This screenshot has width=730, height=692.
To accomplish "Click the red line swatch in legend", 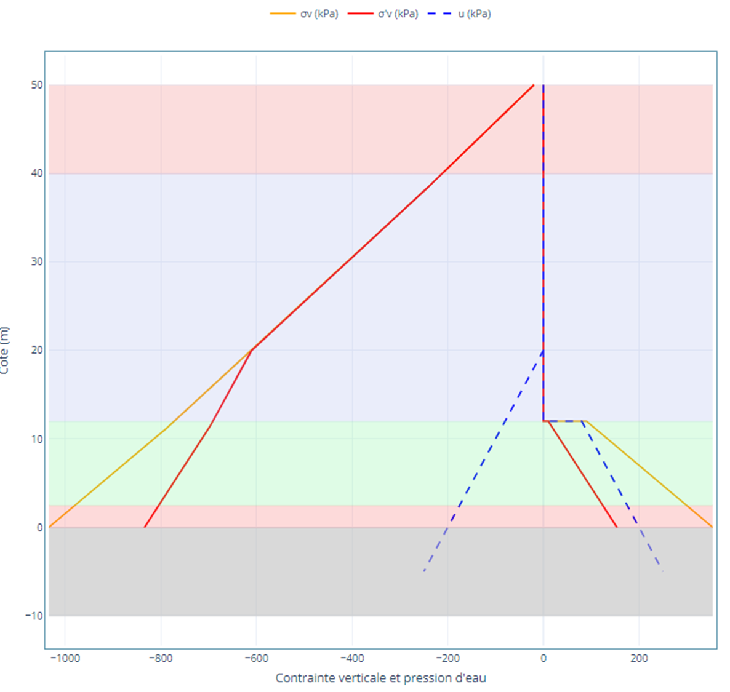I will pyautogui.click(x=361, y=14).
